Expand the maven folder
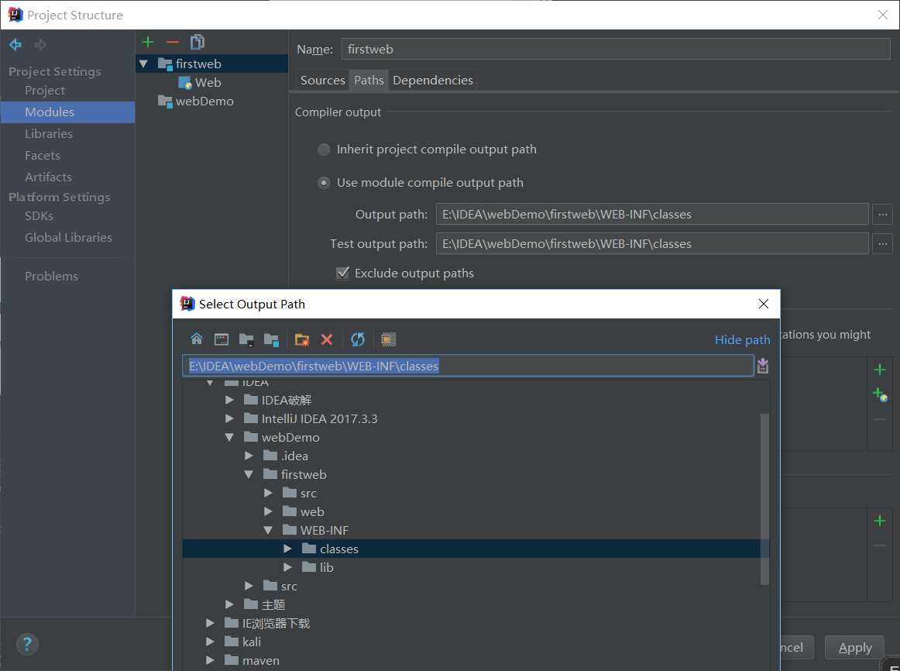The height and width of the screenshot is (671, 900). click(210, 661)
